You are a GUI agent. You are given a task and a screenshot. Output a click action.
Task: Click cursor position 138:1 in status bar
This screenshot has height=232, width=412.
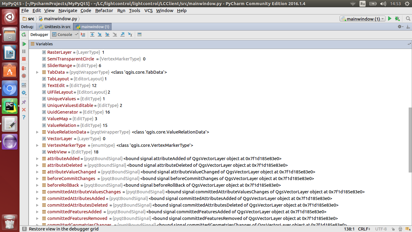click(349, 229)
